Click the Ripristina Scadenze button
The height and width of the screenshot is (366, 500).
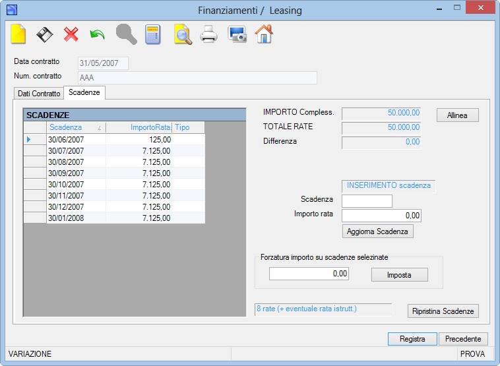(x=443, y=311)
